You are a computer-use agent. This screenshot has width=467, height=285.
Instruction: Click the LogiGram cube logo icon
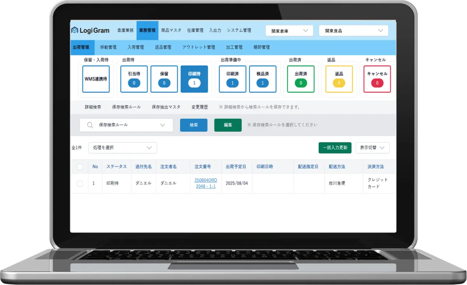click(75, 30)
